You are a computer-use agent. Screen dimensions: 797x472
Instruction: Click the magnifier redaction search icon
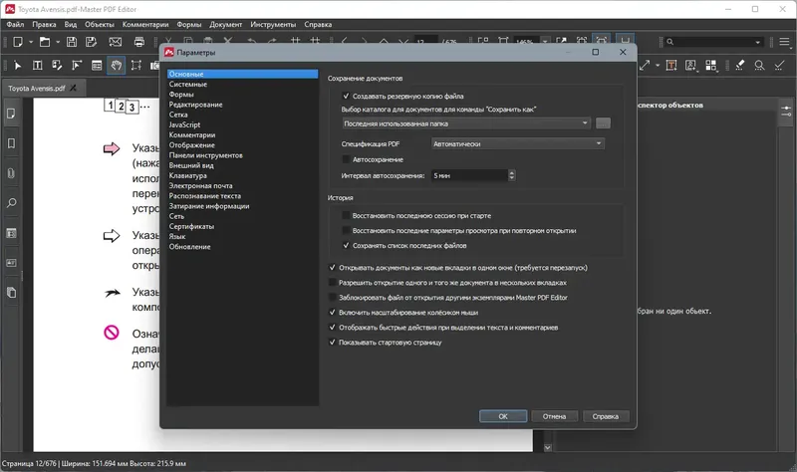(x=759, y=65)
